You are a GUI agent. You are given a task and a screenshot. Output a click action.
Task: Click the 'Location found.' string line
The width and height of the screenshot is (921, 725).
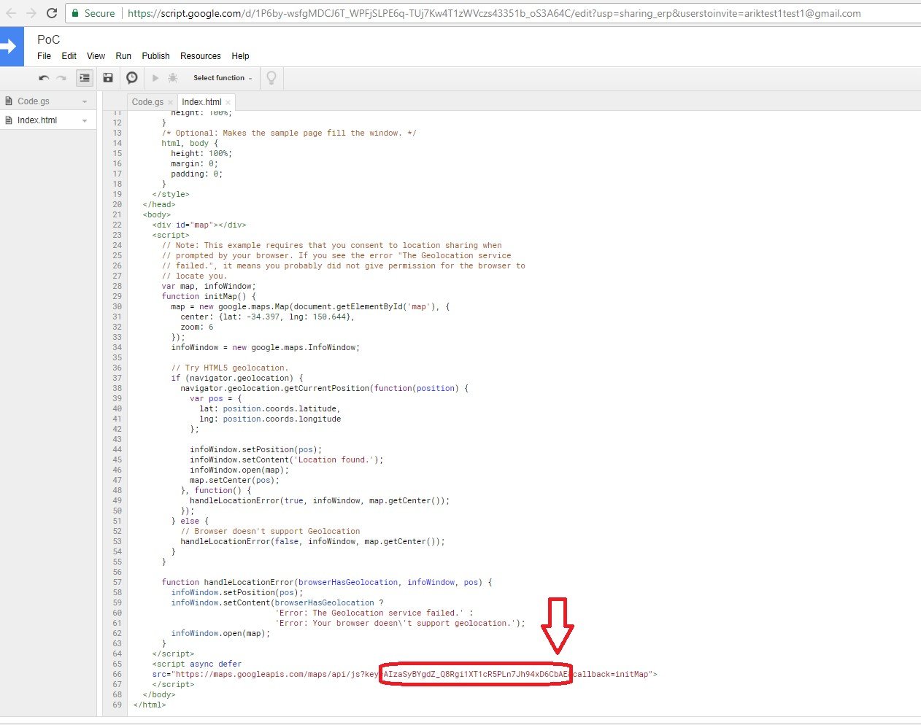click(287, 460)
